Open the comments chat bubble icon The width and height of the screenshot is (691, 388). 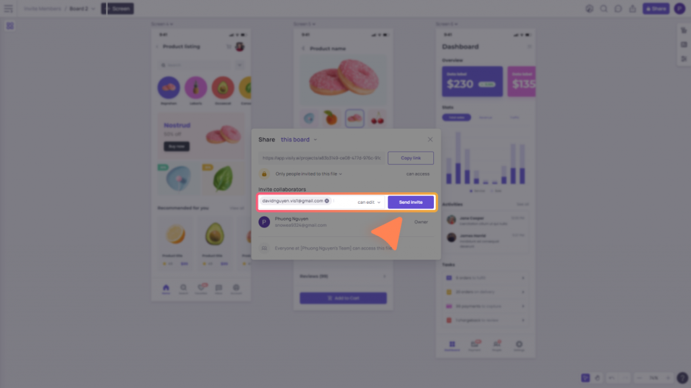tap(618, 8)
